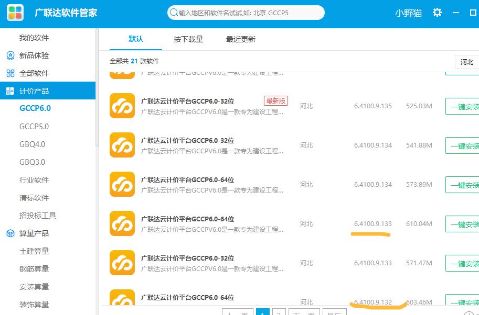The height and width of the screenshot is (315, 479).
Task: Select 土建算量 sub-item
Action: pyautogui.click(x=34, y=251)
